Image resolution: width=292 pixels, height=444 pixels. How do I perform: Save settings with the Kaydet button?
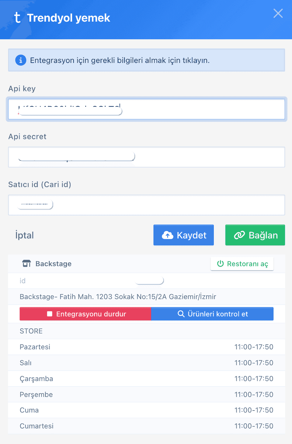point(184,235)
